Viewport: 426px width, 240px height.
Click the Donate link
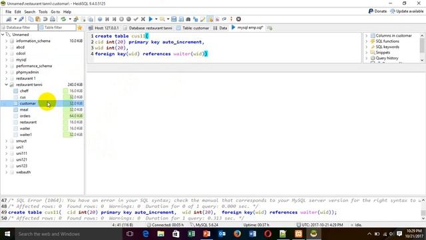(x=377, y=11)
